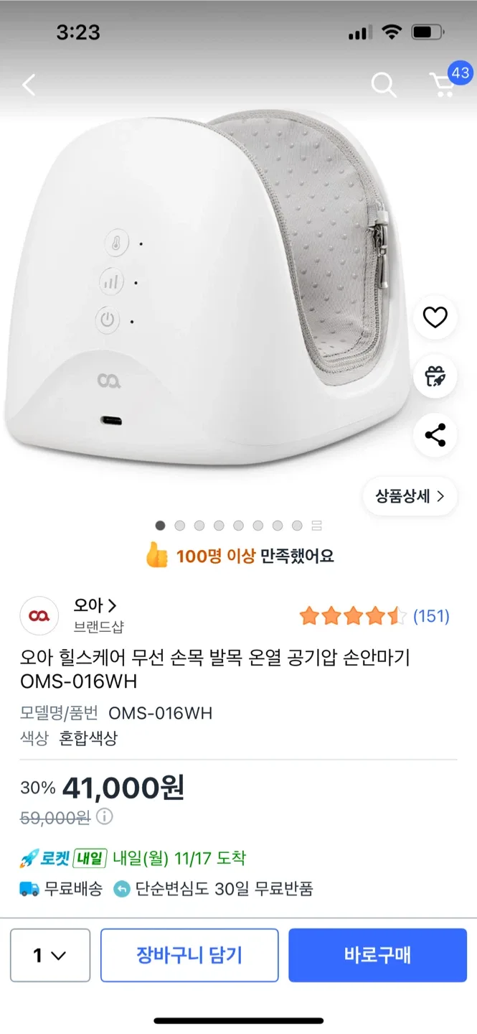The height and width of the screenshot is (1034, 477).
Task: Open the shopping cart icon
Action: [444, 85]
